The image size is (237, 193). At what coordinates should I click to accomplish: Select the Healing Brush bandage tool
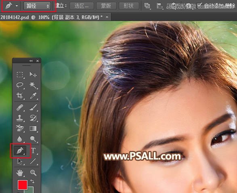[x=20, y=107]
